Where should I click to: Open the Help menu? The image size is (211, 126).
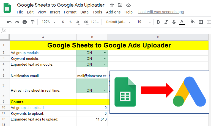tap(128, 12)
